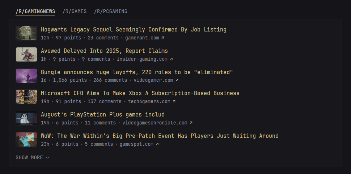The image size is (351, 174).
Task: Switch to the /R/PCGAMING tab
Action: click(111, 11)
